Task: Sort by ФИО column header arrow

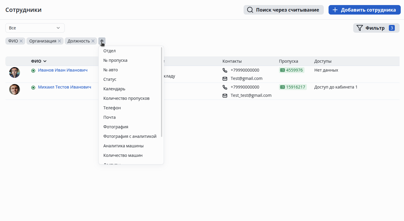Action: coord(45,61)
